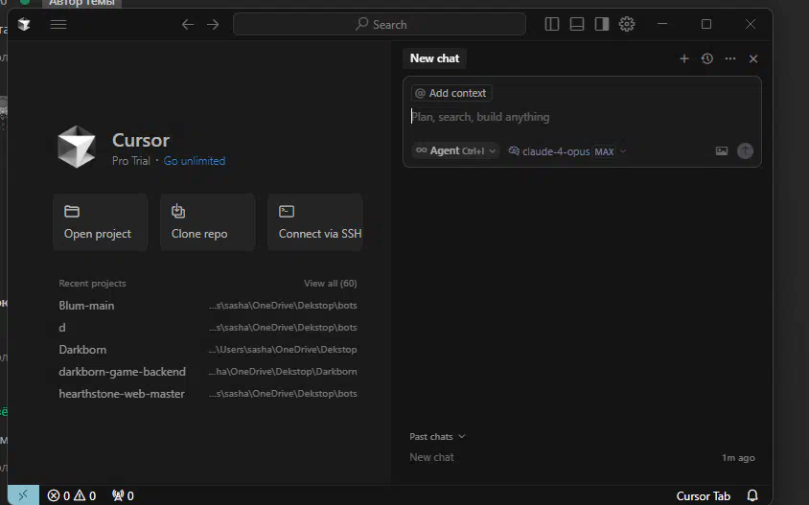809x505 pixels.
Task: Open the hamburger application menu
Action: pos(58,24)
